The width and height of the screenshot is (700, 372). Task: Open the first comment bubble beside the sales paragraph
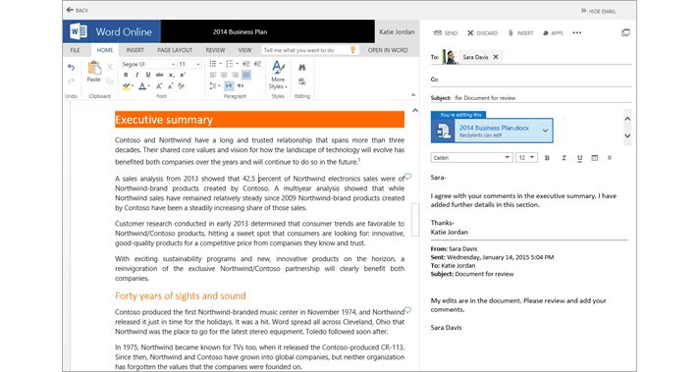[408, 178]
